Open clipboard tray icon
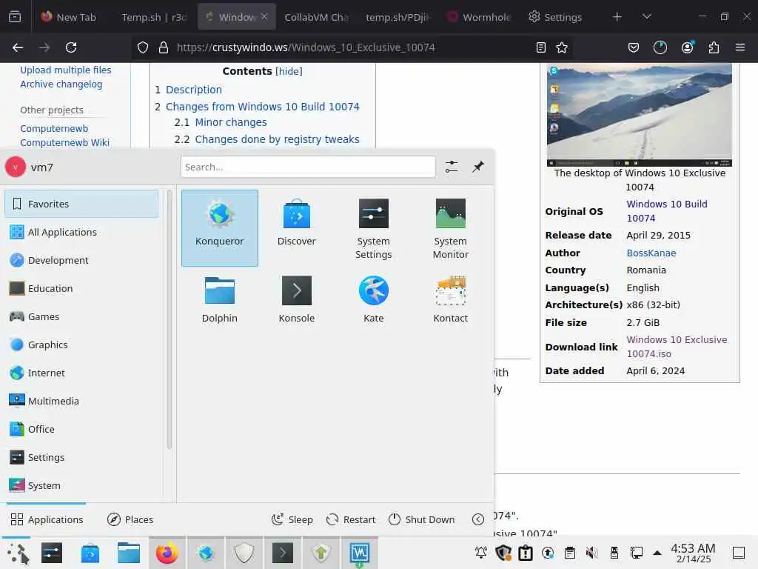The width and height of the screenshot is (758, 569). click(x=570, y=553)
